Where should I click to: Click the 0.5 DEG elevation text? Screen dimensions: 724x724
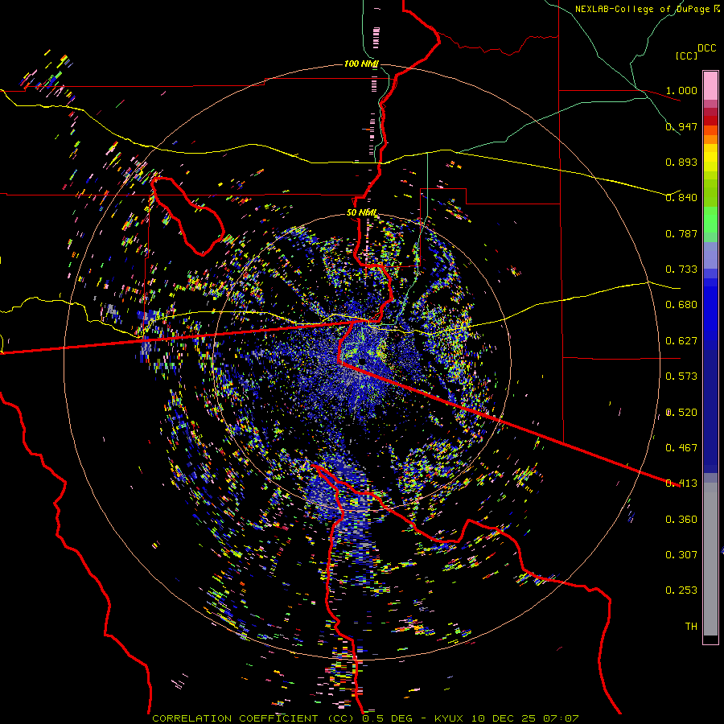pyautogui.click(x=389, y=718)
